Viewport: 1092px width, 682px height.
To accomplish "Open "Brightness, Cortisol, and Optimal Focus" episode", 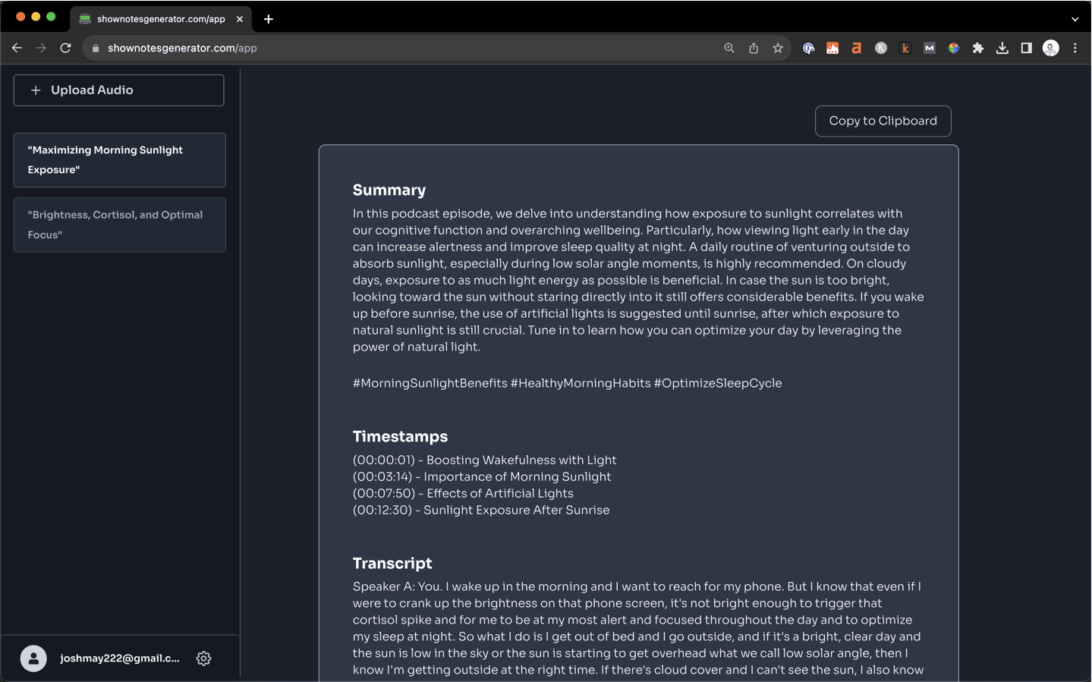I will [x=120, y=225].
